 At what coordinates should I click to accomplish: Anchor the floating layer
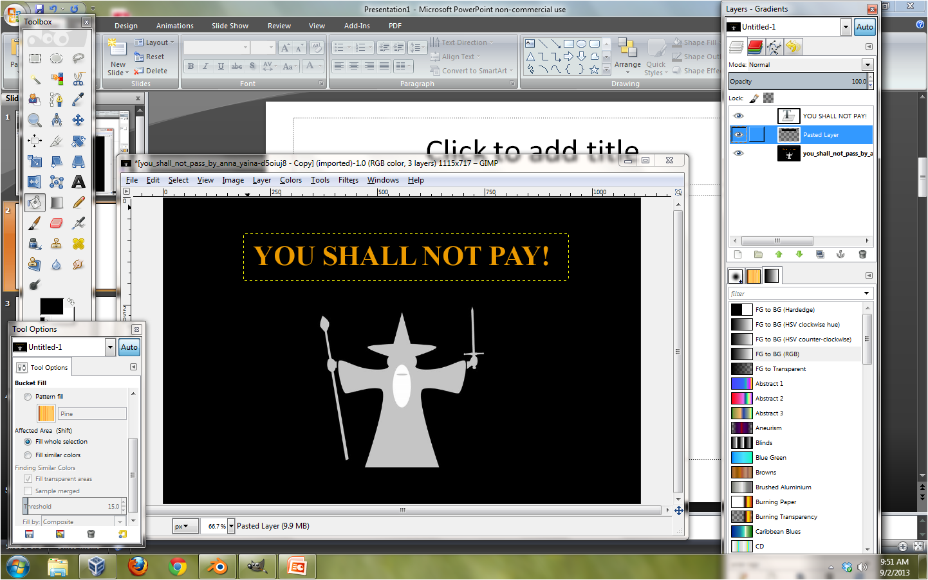pos(840,255)
